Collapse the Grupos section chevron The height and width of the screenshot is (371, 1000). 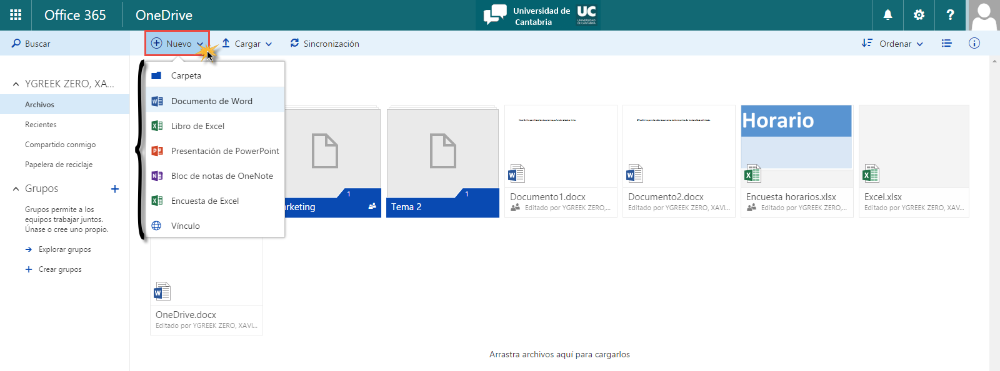[16, 189]
